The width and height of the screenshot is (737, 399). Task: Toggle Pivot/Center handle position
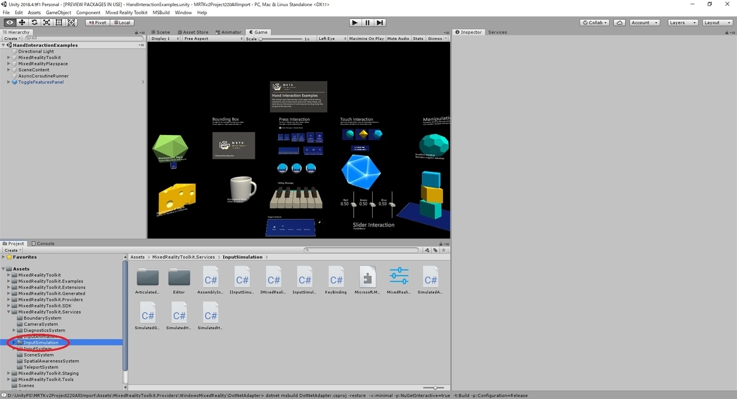(97, 22)
